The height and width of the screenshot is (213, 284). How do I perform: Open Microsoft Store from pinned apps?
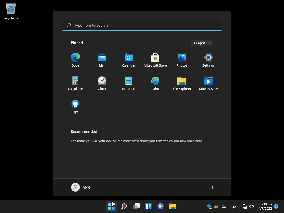point(155,60)
